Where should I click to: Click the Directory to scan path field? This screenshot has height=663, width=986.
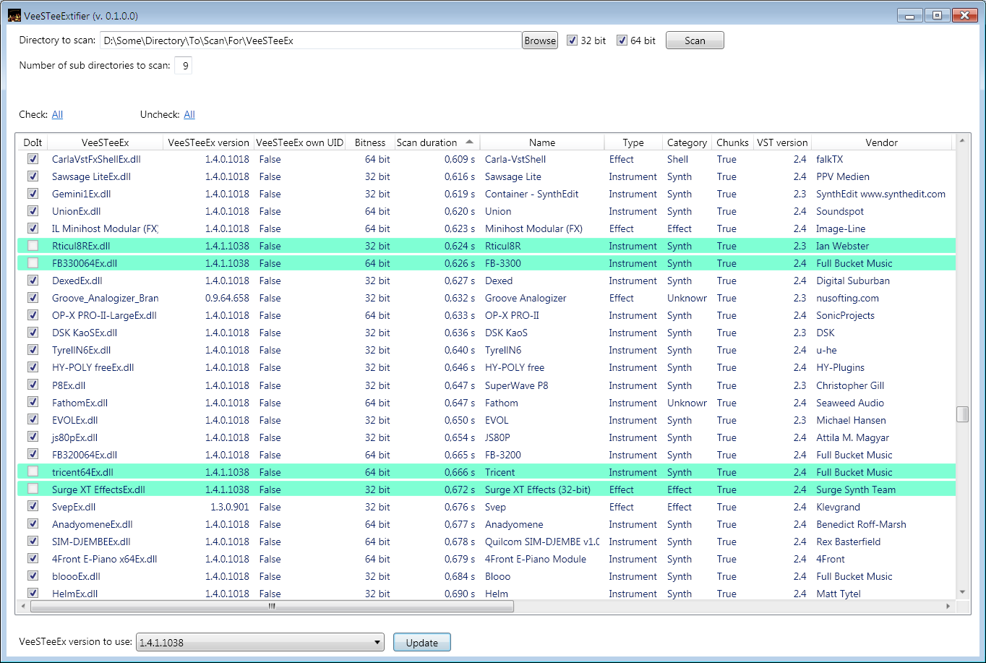pyautogui.click(x=311, y=40)
